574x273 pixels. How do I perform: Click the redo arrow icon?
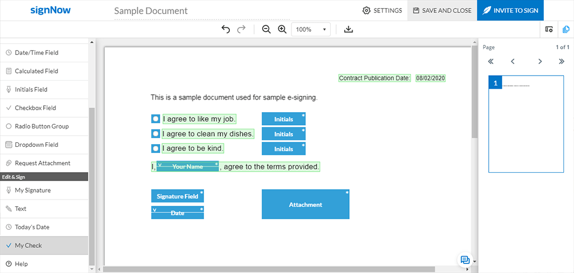[242, 29]
